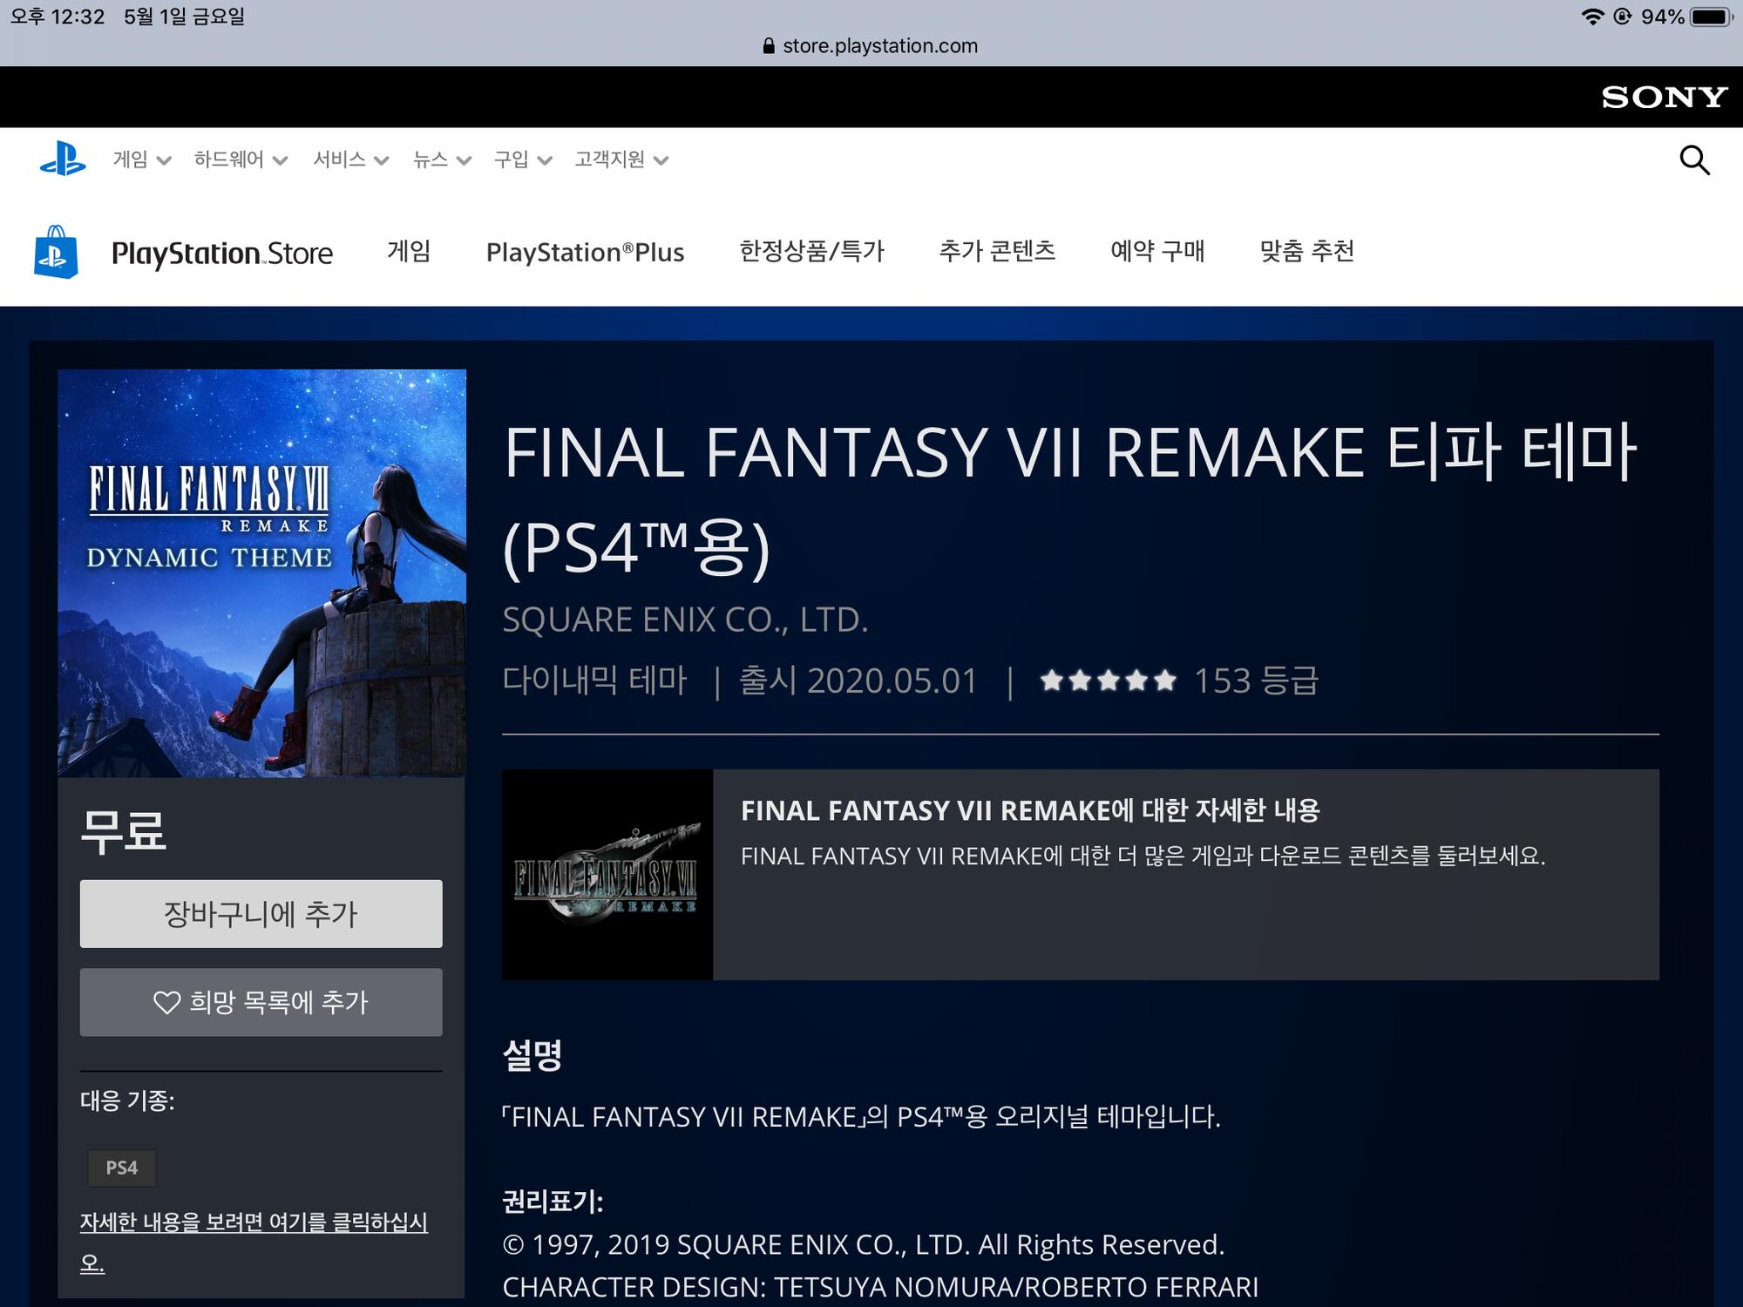Click the PlayStation Store bag icon
Screen dimensions: 1743x1307
56,253
